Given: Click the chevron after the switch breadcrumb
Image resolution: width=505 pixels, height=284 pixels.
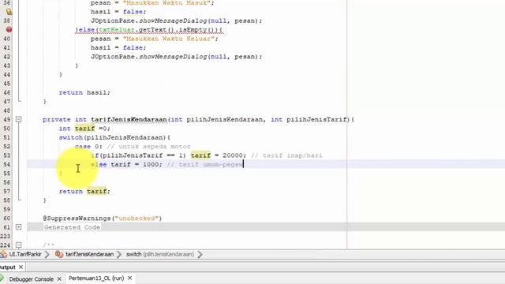Looking at the screenshot, I should 200,254.
